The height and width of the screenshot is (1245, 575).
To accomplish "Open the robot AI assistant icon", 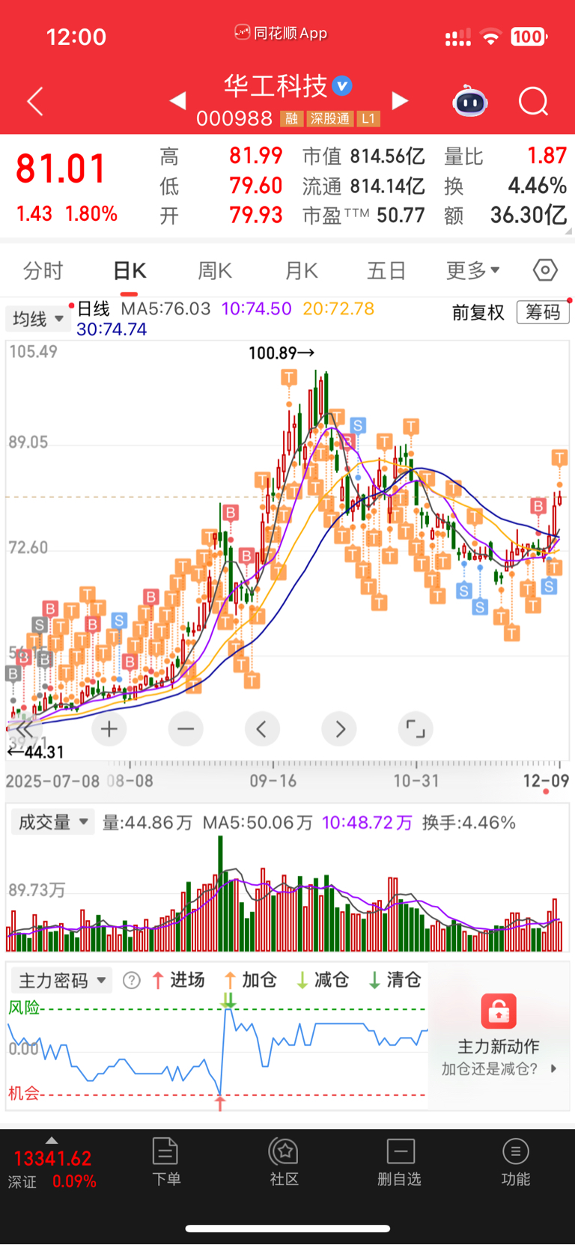I will pos(470,101).
